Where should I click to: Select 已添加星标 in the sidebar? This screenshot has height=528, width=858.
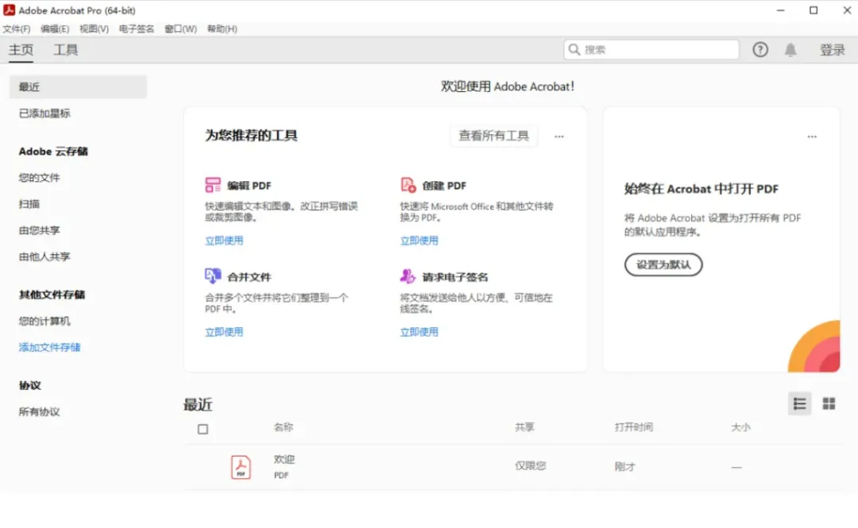(x=44, y=114)
